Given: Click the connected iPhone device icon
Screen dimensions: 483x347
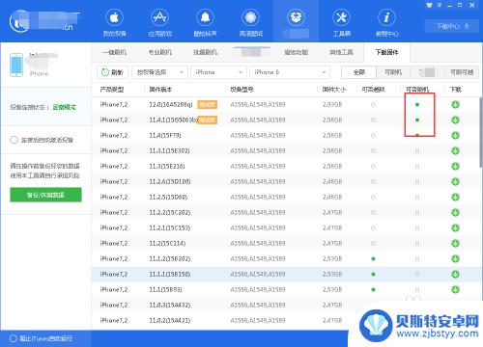Looking at the screenshot, I should click(x=16, y=66).
